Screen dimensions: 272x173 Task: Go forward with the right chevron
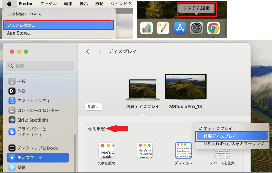pos(100,51)
